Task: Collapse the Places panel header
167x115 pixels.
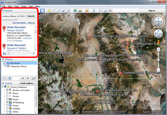Action: click(x=3, y=59)
